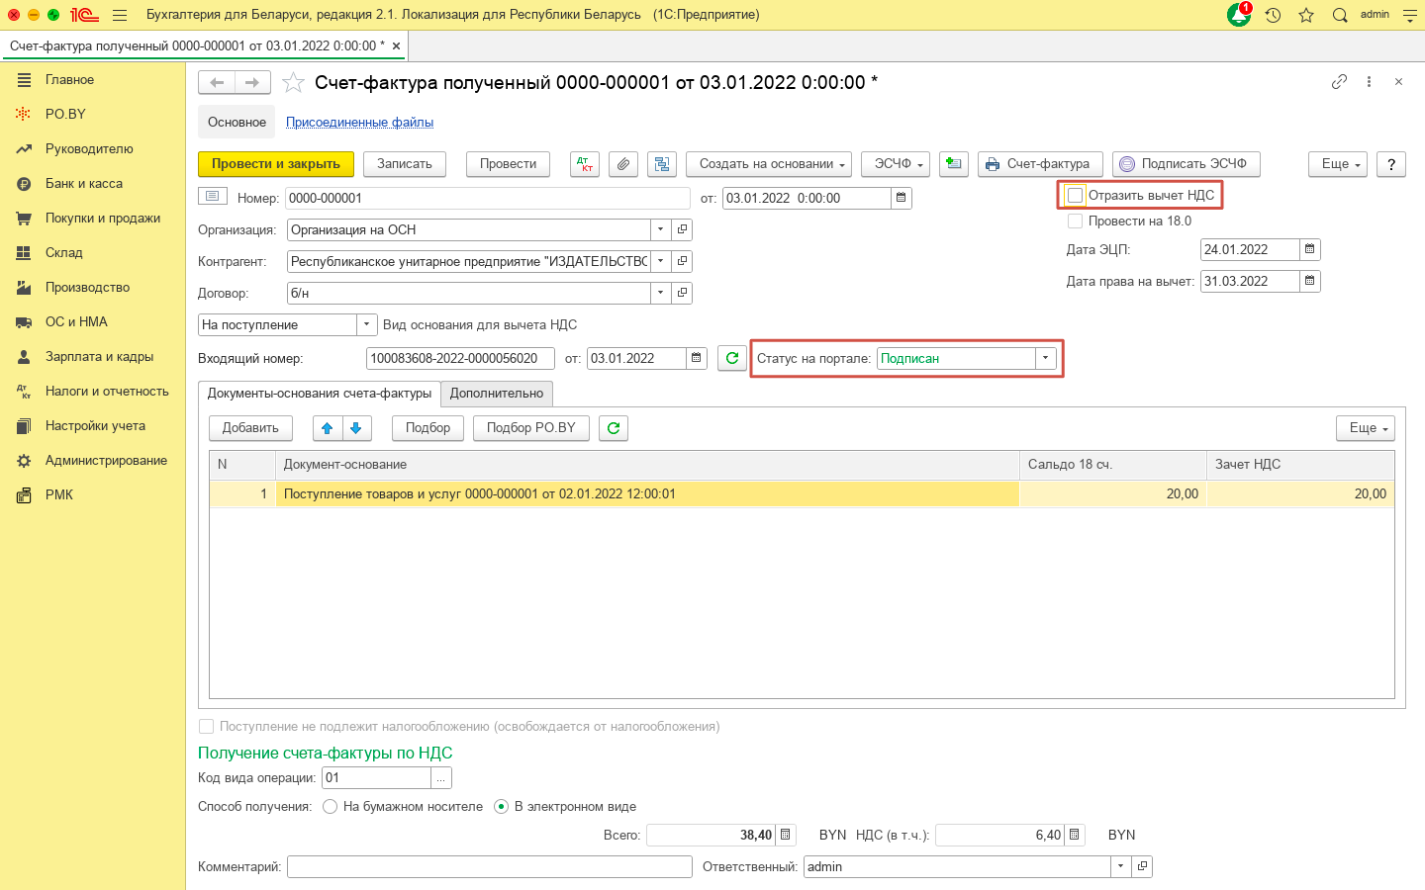The height and width of the screenshot is (890, 1425).
Task: Click Провести и закрыть button
Action: (276, 164)
